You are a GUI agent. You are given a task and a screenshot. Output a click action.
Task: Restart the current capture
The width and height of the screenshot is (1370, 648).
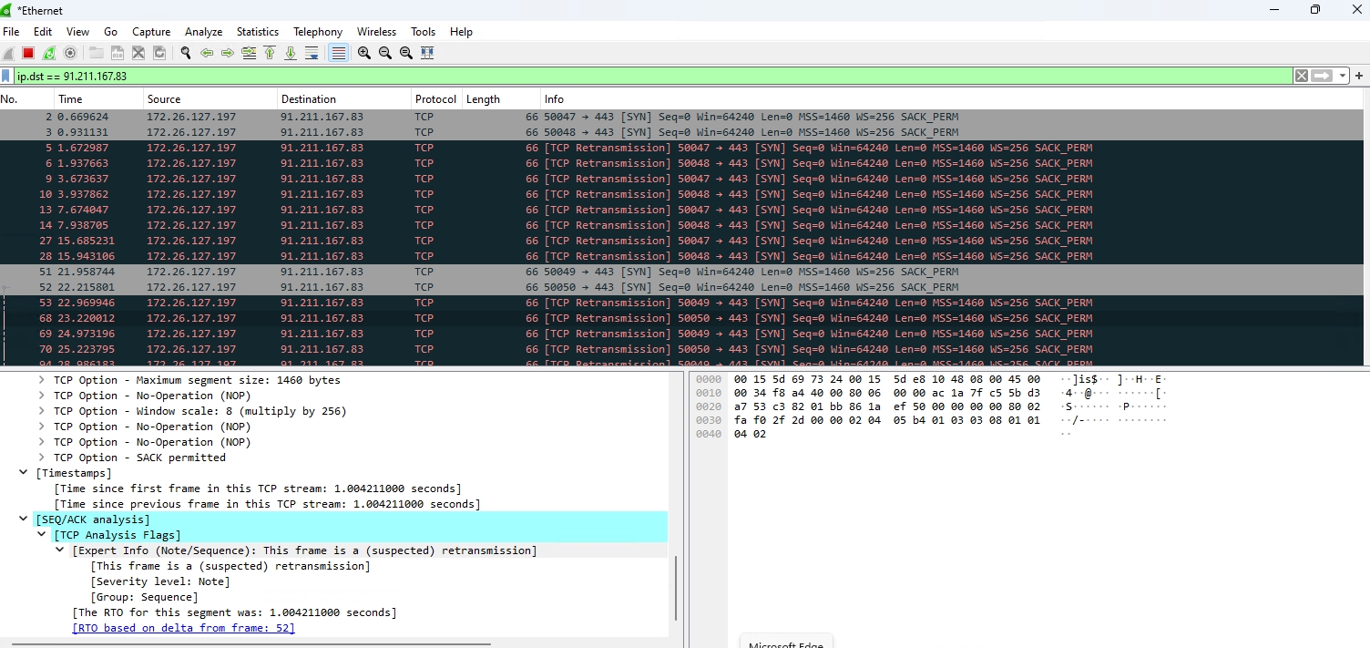[49, 53]
